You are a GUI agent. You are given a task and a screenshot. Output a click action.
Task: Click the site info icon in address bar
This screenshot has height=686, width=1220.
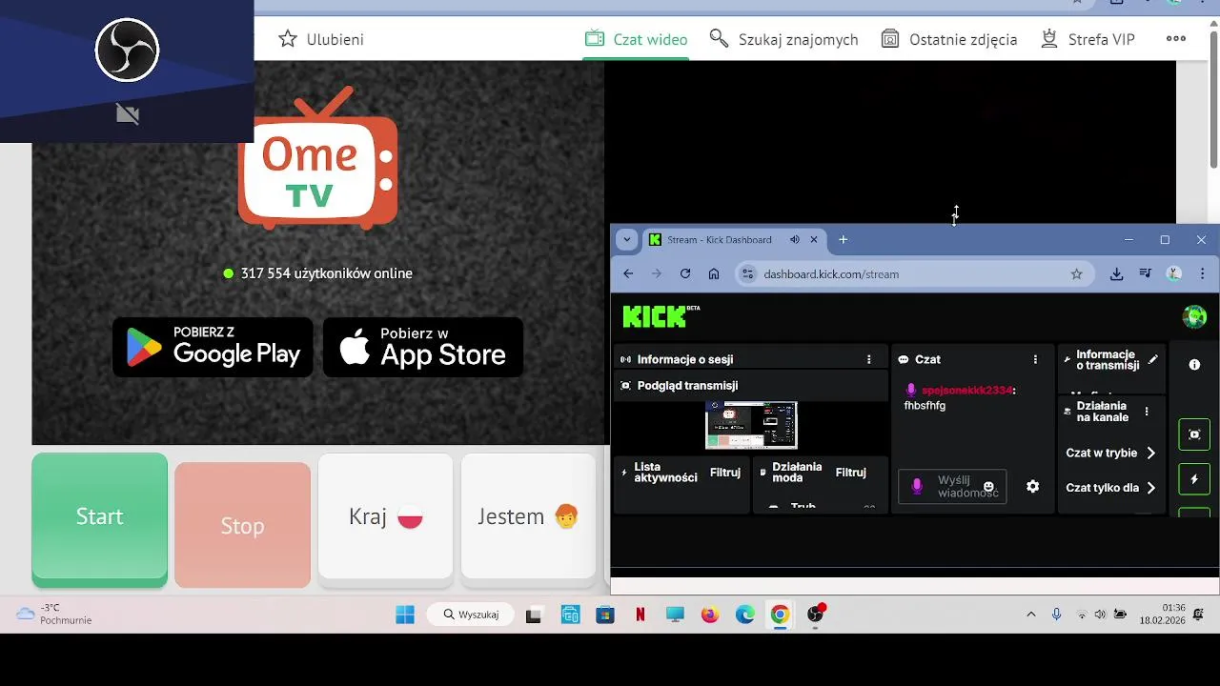[x=747, y=273]
